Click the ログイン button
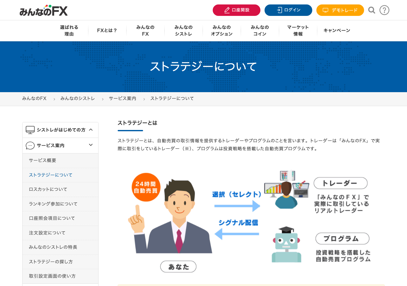407x286 pixels. tap(288, 10)
